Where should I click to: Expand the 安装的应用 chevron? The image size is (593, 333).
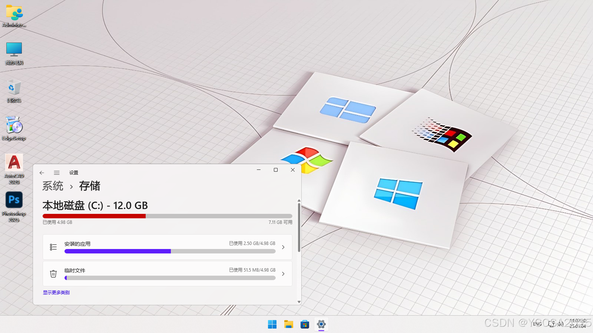pyautogui.click(x=283, y=247)
